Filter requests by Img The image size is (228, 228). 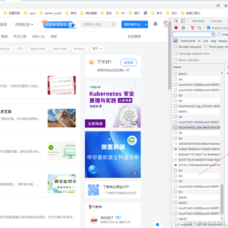point(213,41)
